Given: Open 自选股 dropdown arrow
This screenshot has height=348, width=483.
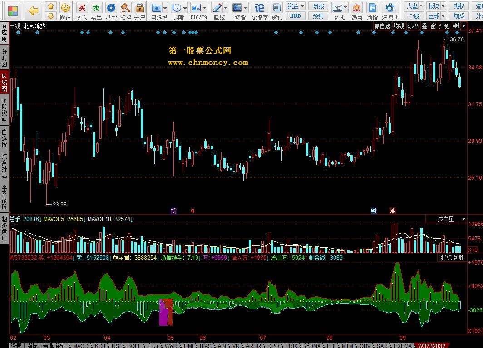Looking at the screenshot, I should coord(165,8).
